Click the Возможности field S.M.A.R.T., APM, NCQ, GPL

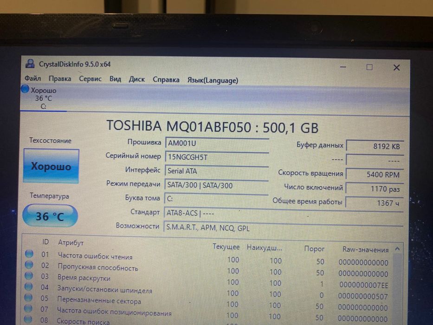coord(283,227)
